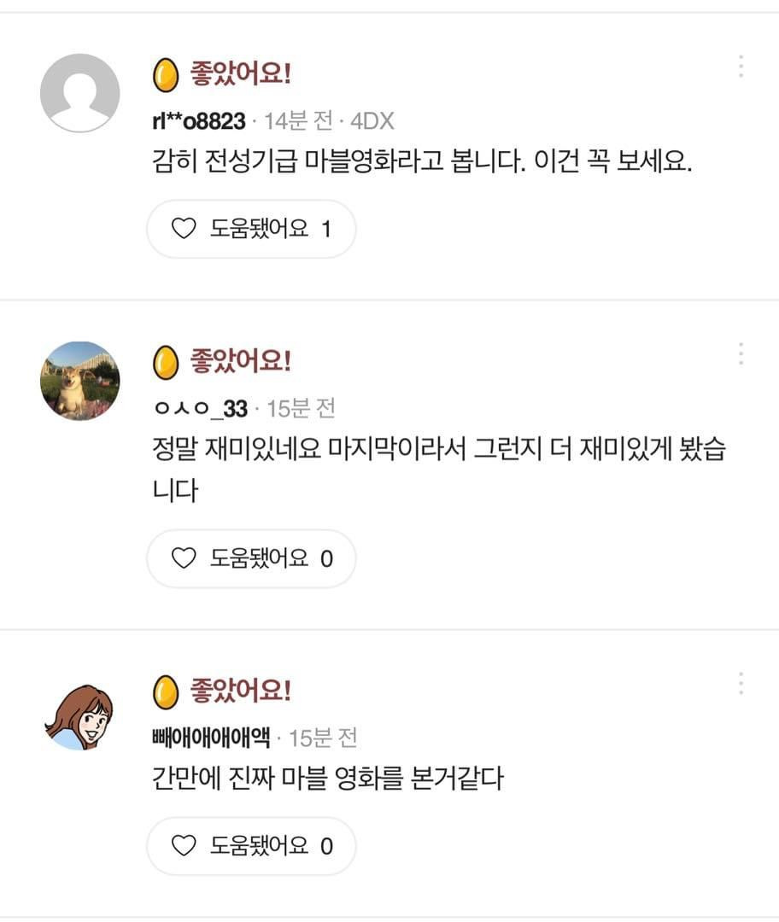Click the golden egg icon on rl**o8823 review
The width and height of the screenshot is (779, 922).
166,74
